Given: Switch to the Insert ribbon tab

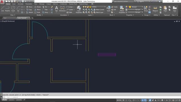Looking at the screenshot, I should pos(14,4).
